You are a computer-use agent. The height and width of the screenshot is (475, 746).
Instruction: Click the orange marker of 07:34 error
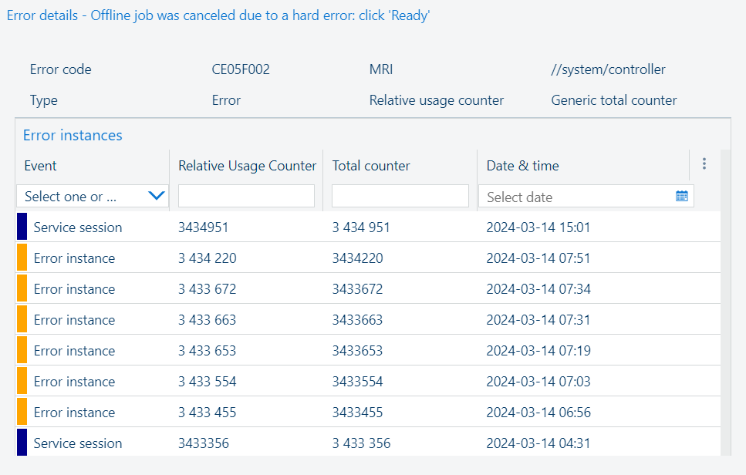point(22,289)
